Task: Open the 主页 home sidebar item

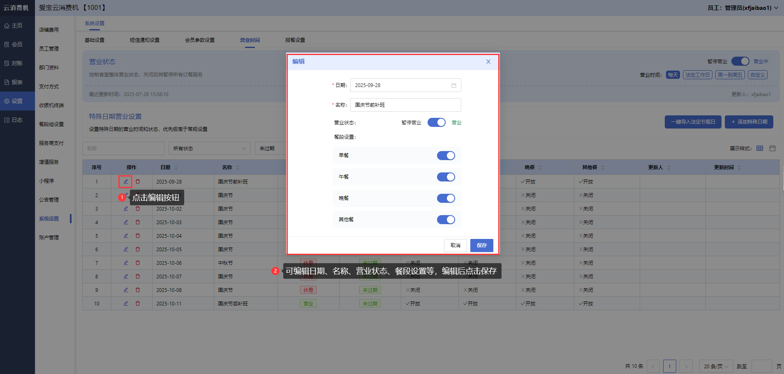Action: [17, 25]
